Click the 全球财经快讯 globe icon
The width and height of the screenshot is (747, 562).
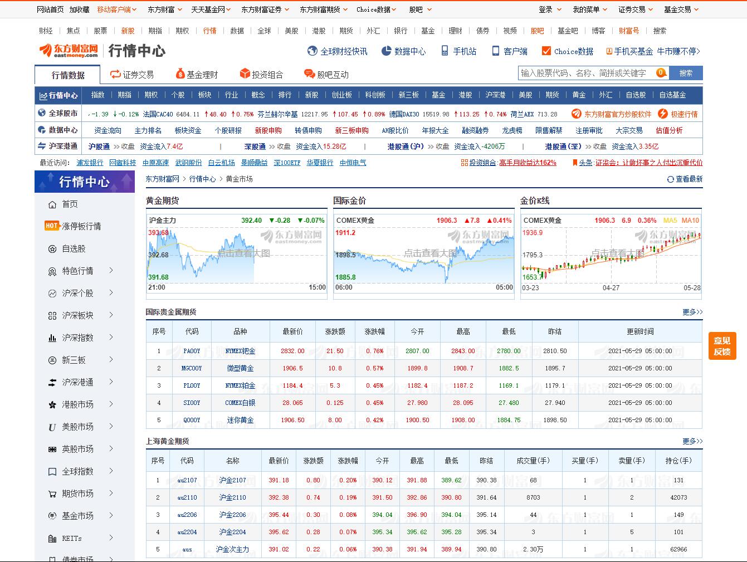tap(313, 51)
